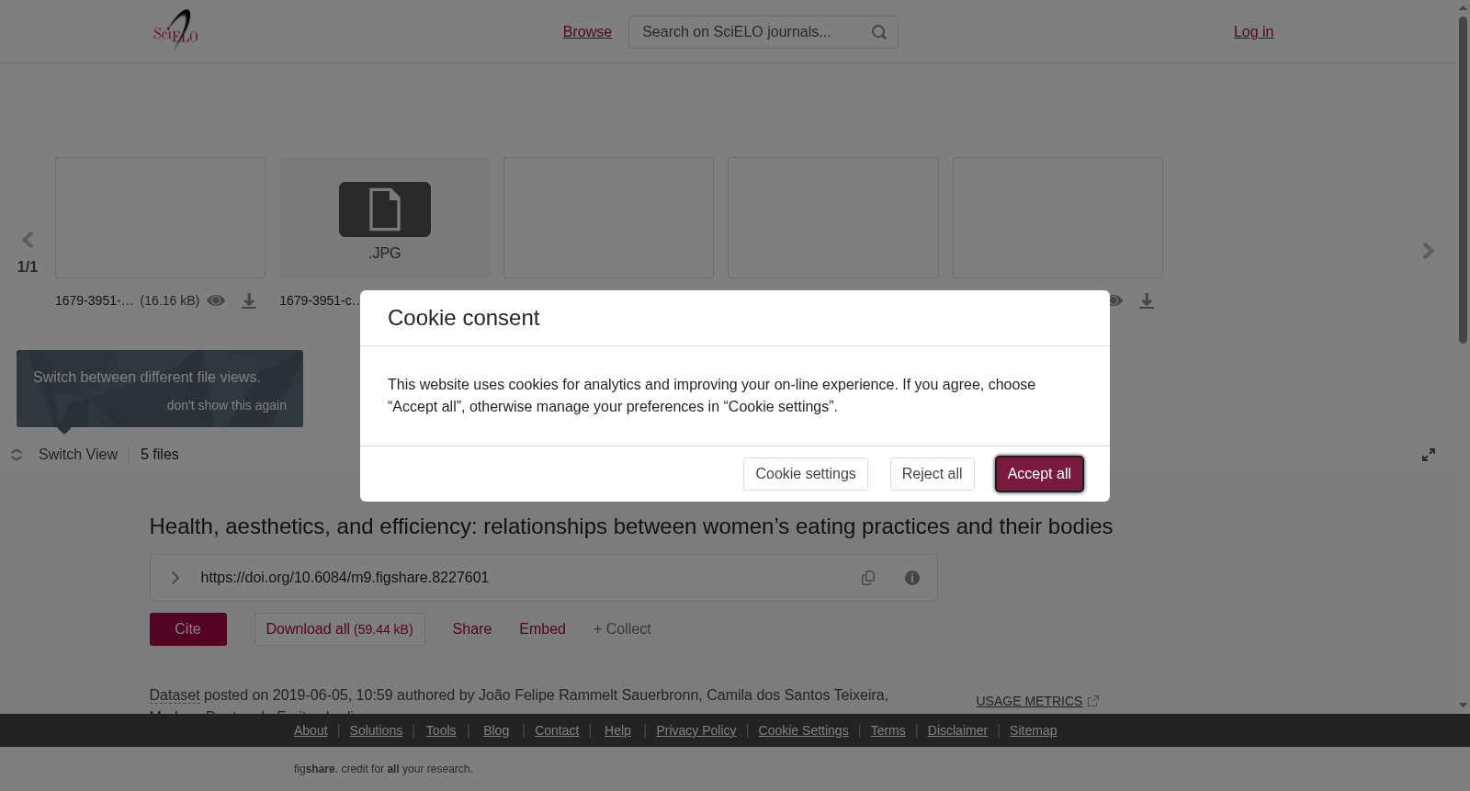Open About footer link

[311, 730]
